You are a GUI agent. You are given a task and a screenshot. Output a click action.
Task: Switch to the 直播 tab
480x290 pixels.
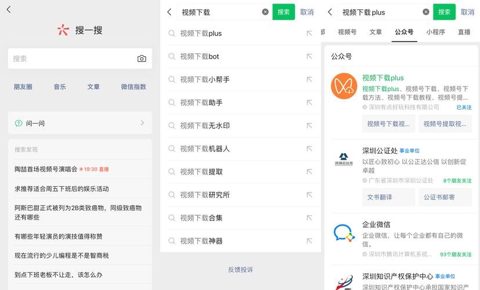point(464,32)
